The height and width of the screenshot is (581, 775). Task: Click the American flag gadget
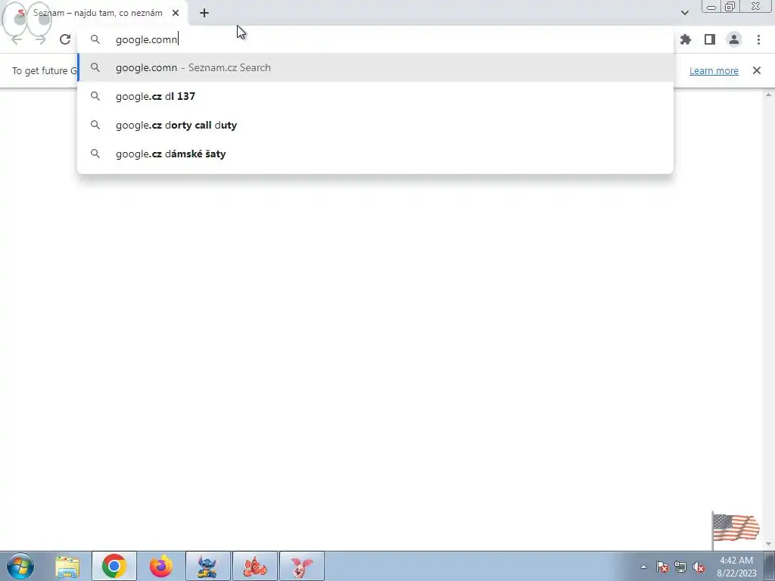click(x=736, y=529)
